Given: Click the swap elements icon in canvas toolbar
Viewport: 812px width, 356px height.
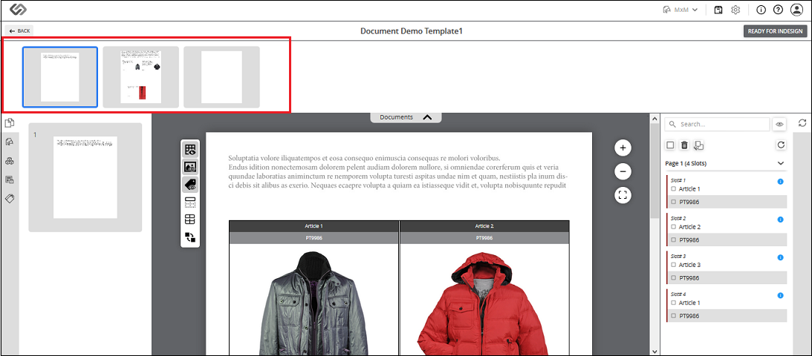Looking at the screenshot, I should point(190,237).
